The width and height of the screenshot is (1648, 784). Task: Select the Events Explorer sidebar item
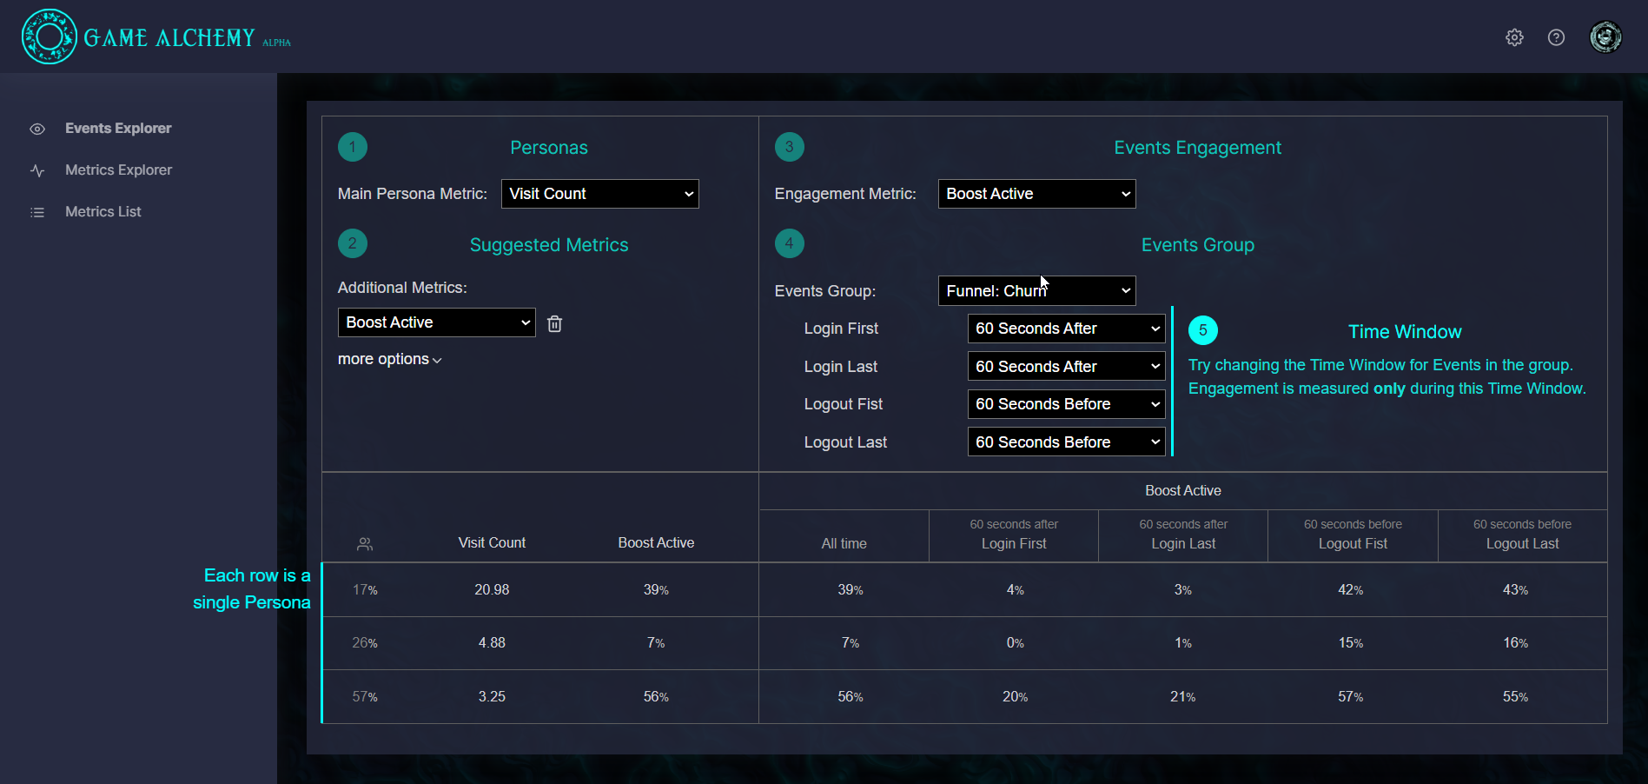tap(118, 129)
